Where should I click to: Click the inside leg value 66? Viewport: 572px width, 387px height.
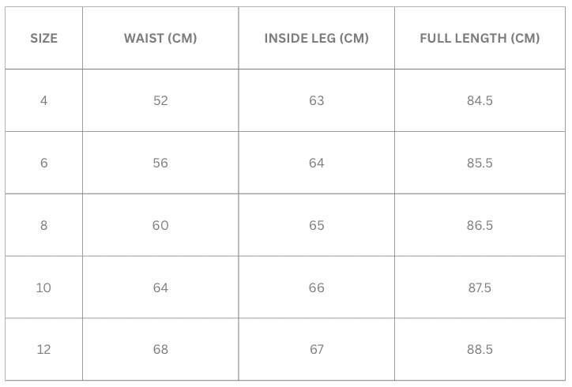click(x=316, y=287)
